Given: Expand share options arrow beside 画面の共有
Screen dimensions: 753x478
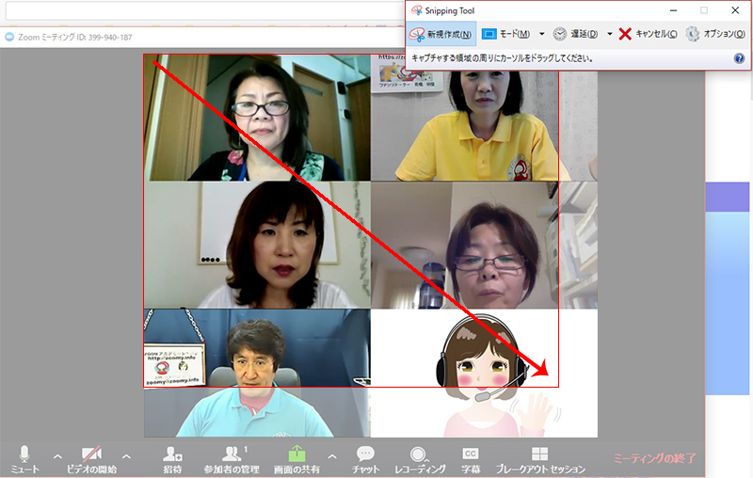Looking at the screenshot, I should click(x=331, y=456).
